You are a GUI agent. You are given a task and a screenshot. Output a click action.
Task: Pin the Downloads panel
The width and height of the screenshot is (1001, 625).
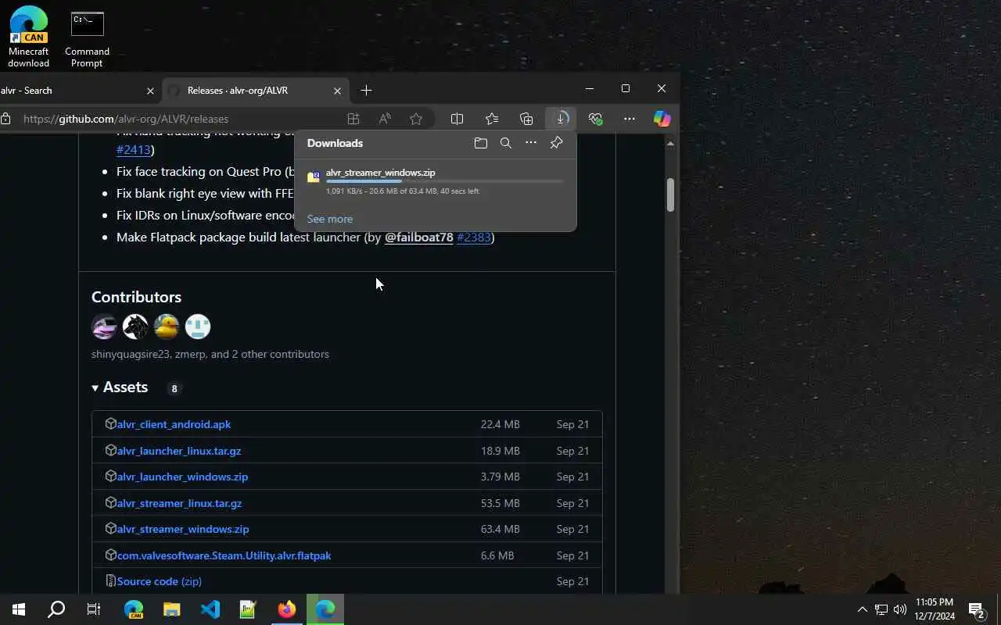pyautogui.click(x=556, y=143)
